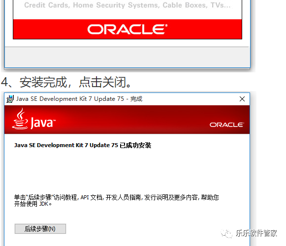286x246 pixels.
Task: Click the 开始使用 JDK text line
Action: (x=33, y=204)
